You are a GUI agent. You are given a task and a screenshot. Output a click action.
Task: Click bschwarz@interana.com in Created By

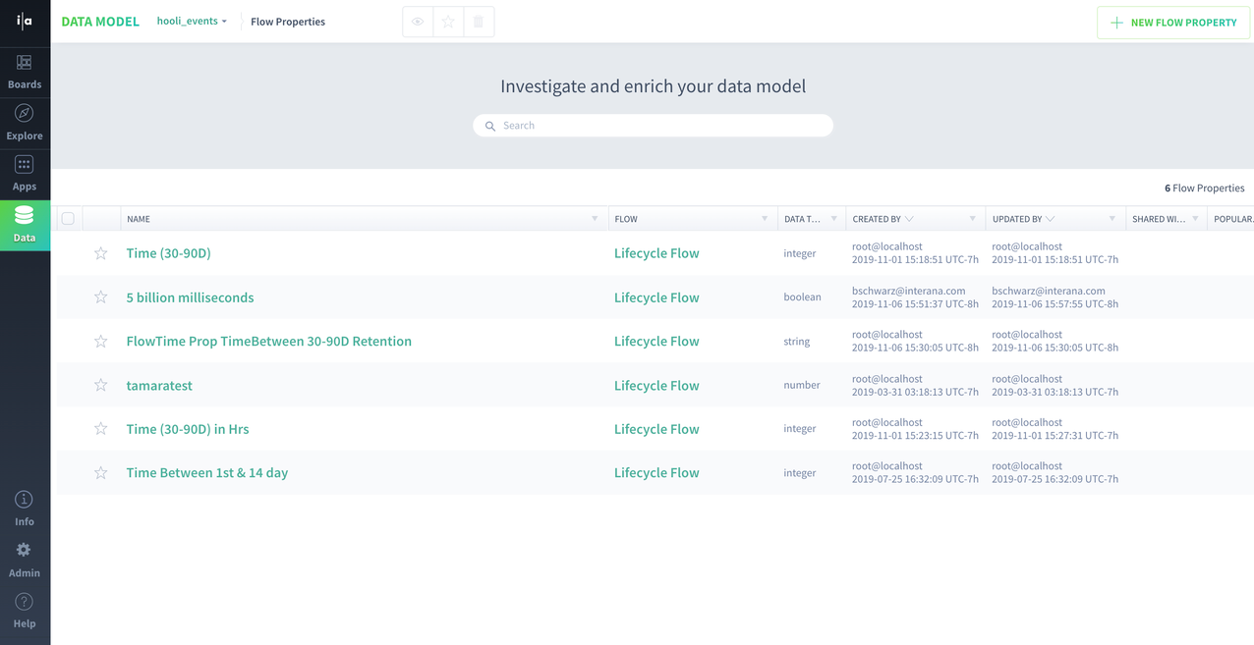click(x=909, y=291)
